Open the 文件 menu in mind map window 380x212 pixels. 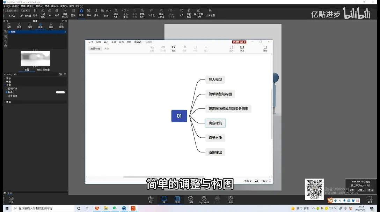[91, 42]
